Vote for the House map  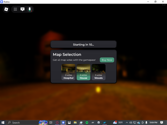pyautogui.click(x=83, y=72)
